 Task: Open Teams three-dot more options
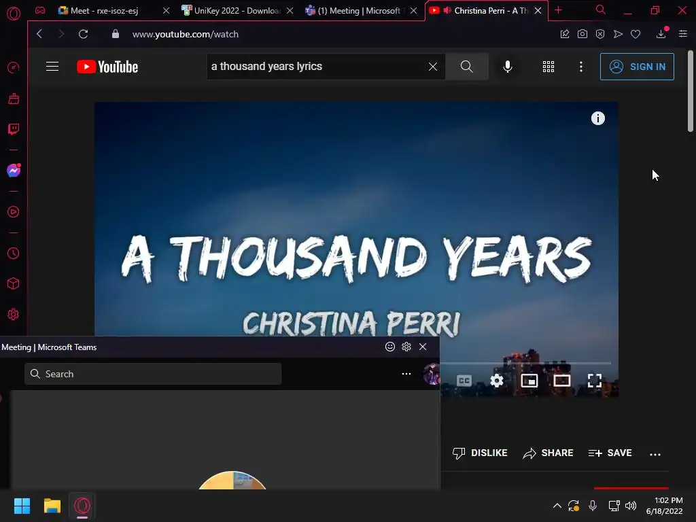click(x=406, y=374)
